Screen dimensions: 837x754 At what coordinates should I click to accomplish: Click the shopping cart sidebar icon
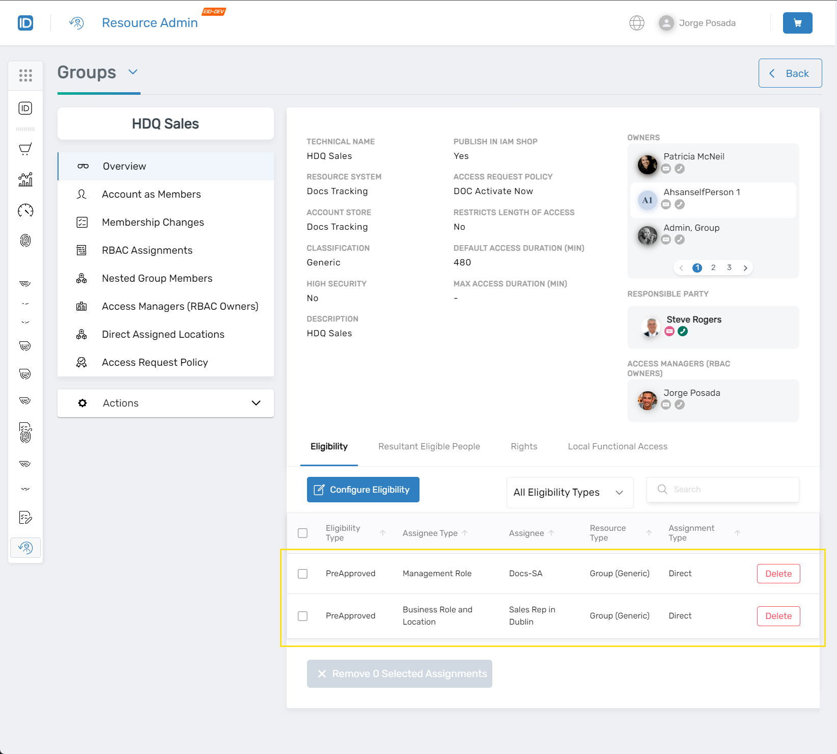[25, 148]
